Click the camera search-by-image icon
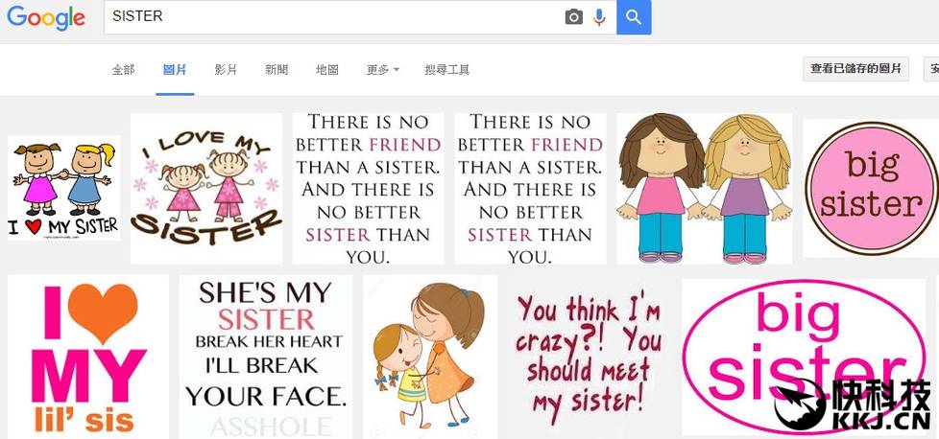 point(573,16)
